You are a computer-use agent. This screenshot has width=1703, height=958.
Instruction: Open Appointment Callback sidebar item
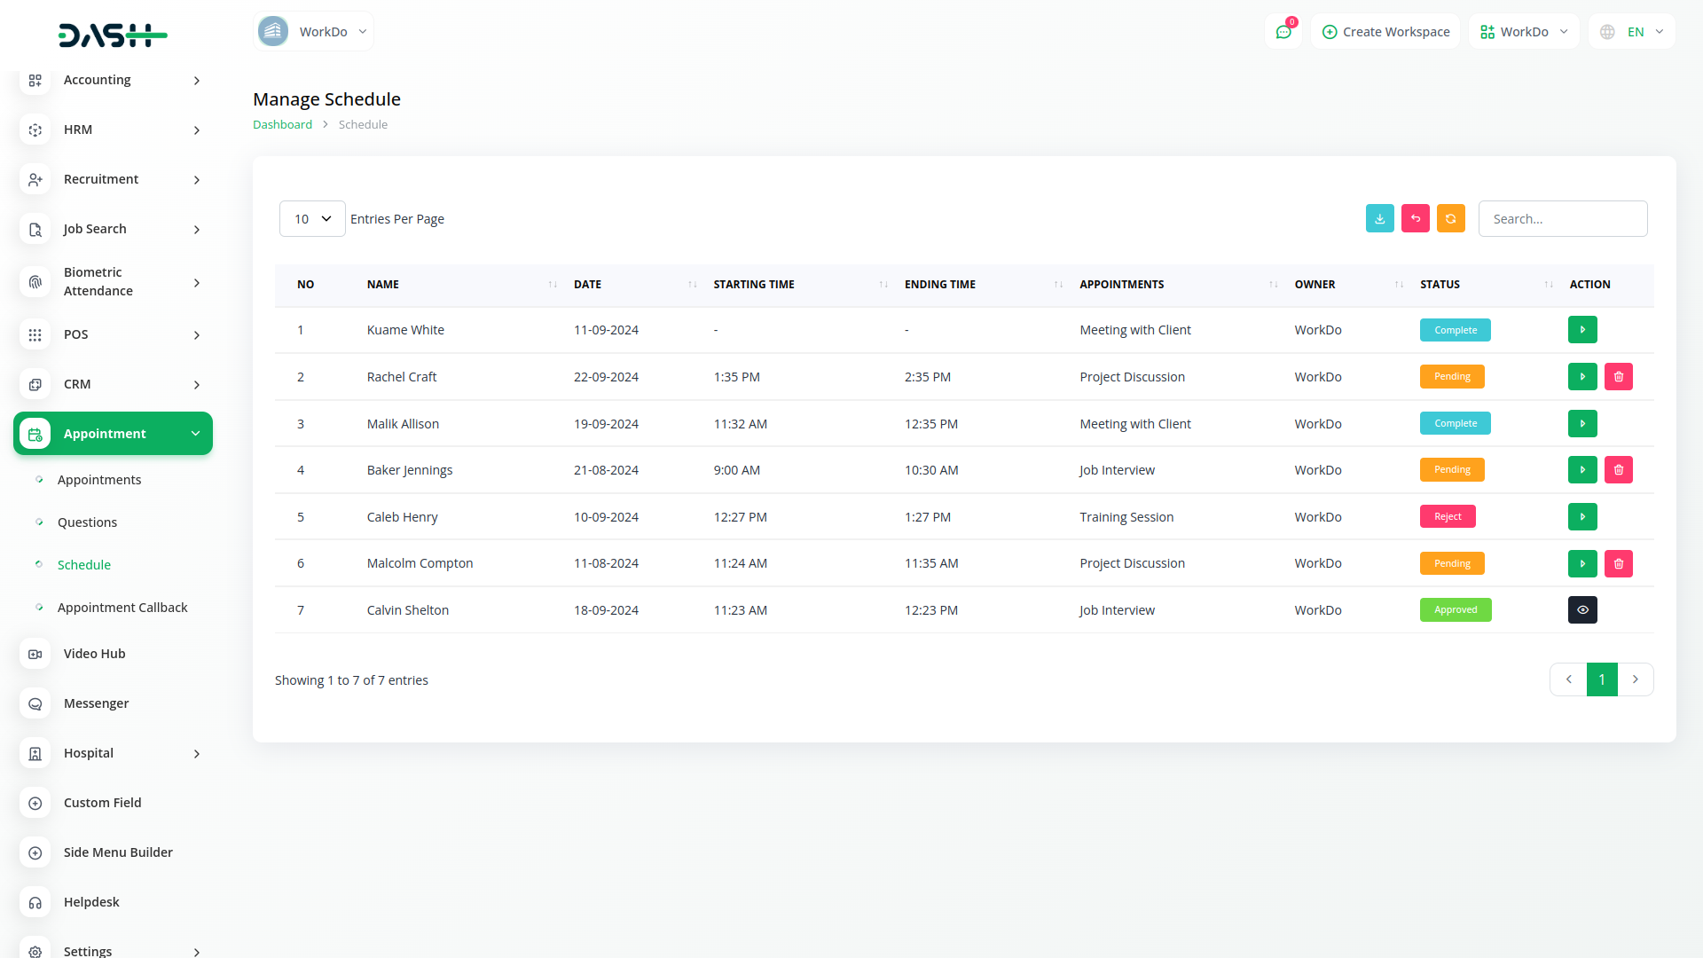122,608
